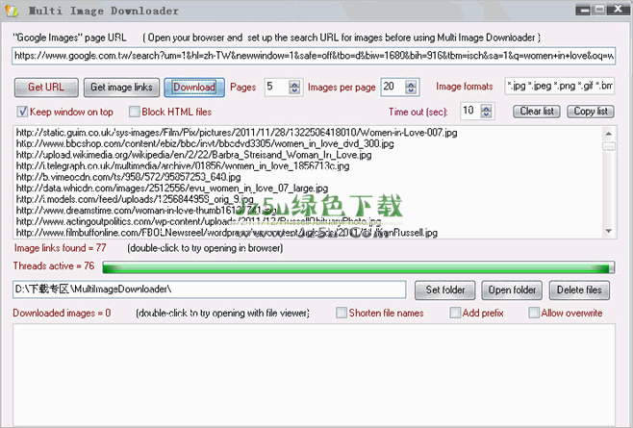This screenshot has width=633, height=428.
Task: Minimize the Multi Image Downloader window
Action: [x=583, y=10]
